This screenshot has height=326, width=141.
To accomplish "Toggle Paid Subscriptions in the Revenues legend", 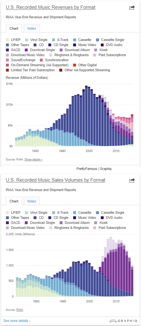I will (x=110, y=55).
